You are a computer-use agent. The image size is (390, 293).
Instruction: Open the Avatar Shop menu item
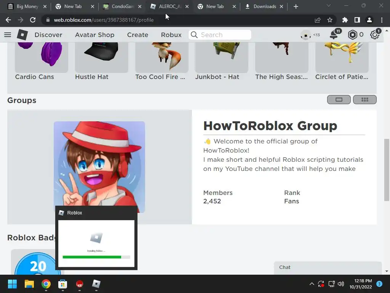95,35
